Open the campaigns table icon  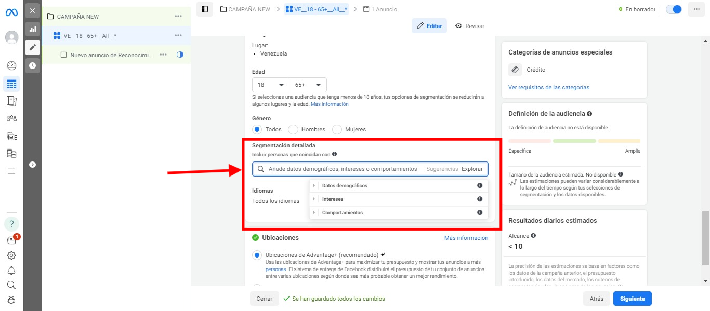tap(11, 84)
